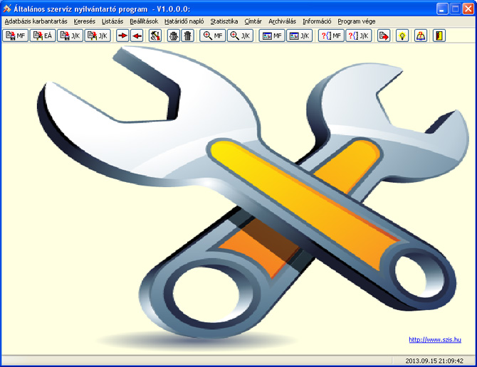Click the hammer and tools toolbar icon
The width and height of the screenshot is (477, 367).
(155, 36)
